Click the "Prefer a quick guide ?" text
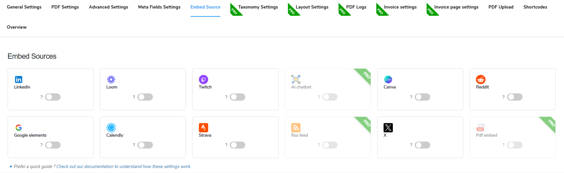This screenshot has height=173, width=564. click(35, 167)
